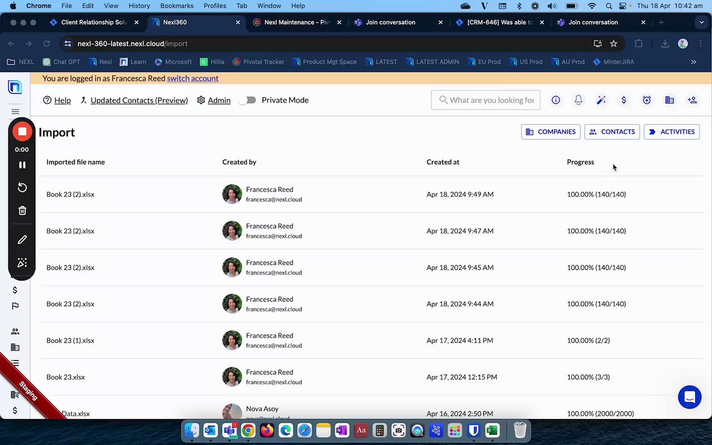The width and height of the screenshot is (712, 445).
Task: Open the notifications bell
Action: [578, 100]
